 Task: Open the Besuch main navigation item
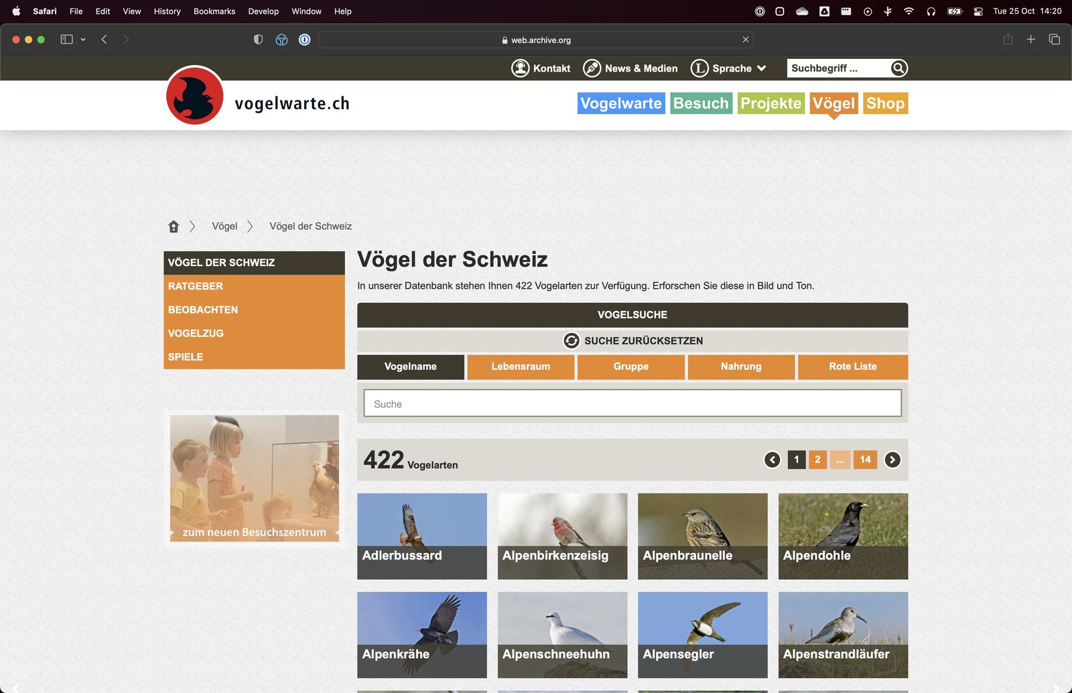pyautogui.click(x=701, y=103)
